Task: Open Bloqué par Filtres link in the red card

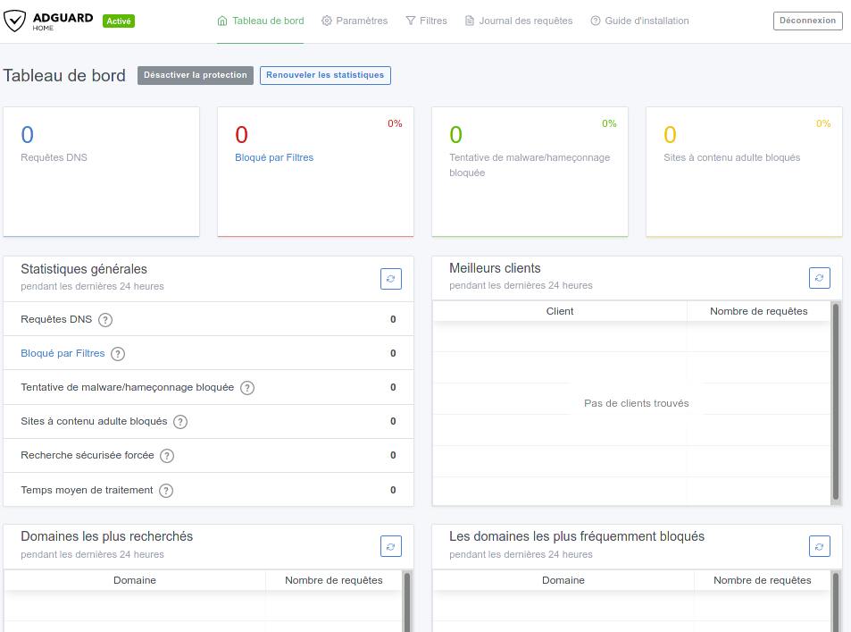Action: pos(274,157)
